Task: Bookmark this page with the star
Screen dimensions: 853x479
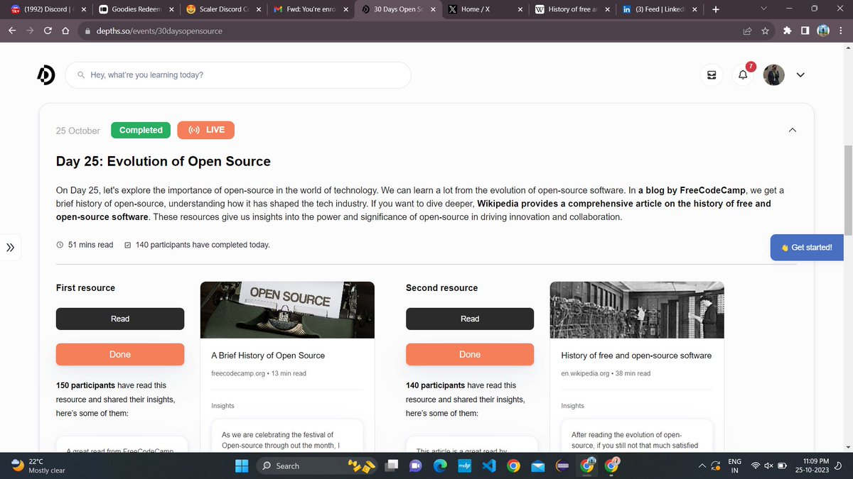Action: coord(765,31)
